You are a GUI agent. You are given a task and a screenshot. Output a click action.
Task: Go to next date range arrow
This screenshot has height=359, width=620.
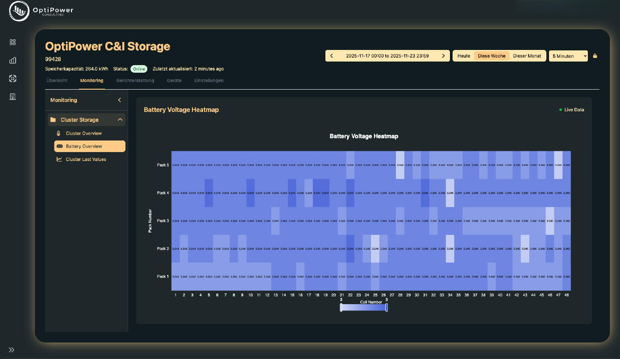443,56
